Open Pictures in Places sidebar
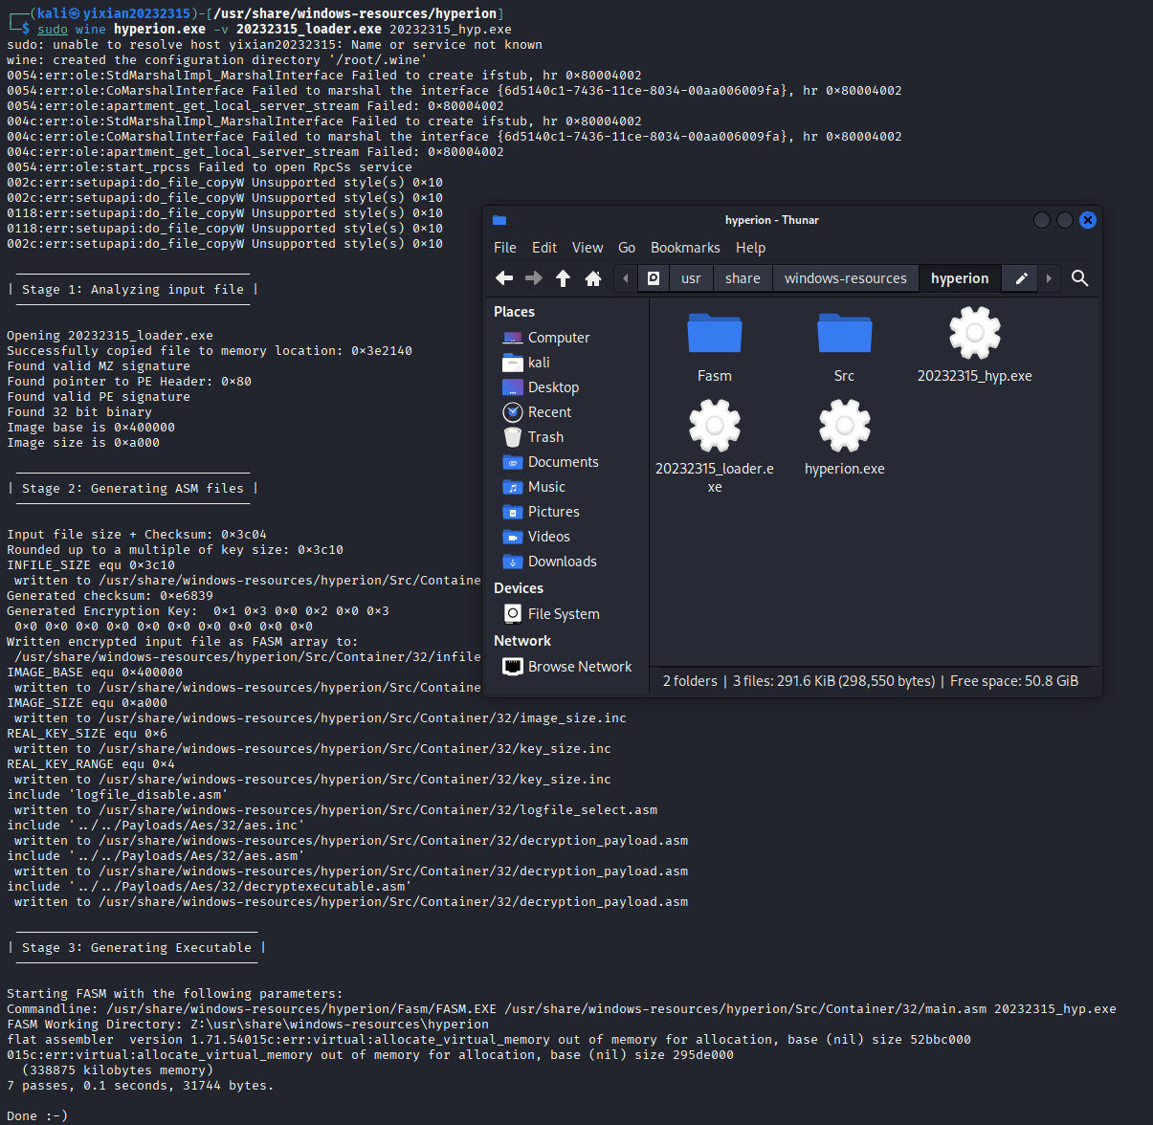The width and height of the screenshot is (1153, 1125). (553, 512)
